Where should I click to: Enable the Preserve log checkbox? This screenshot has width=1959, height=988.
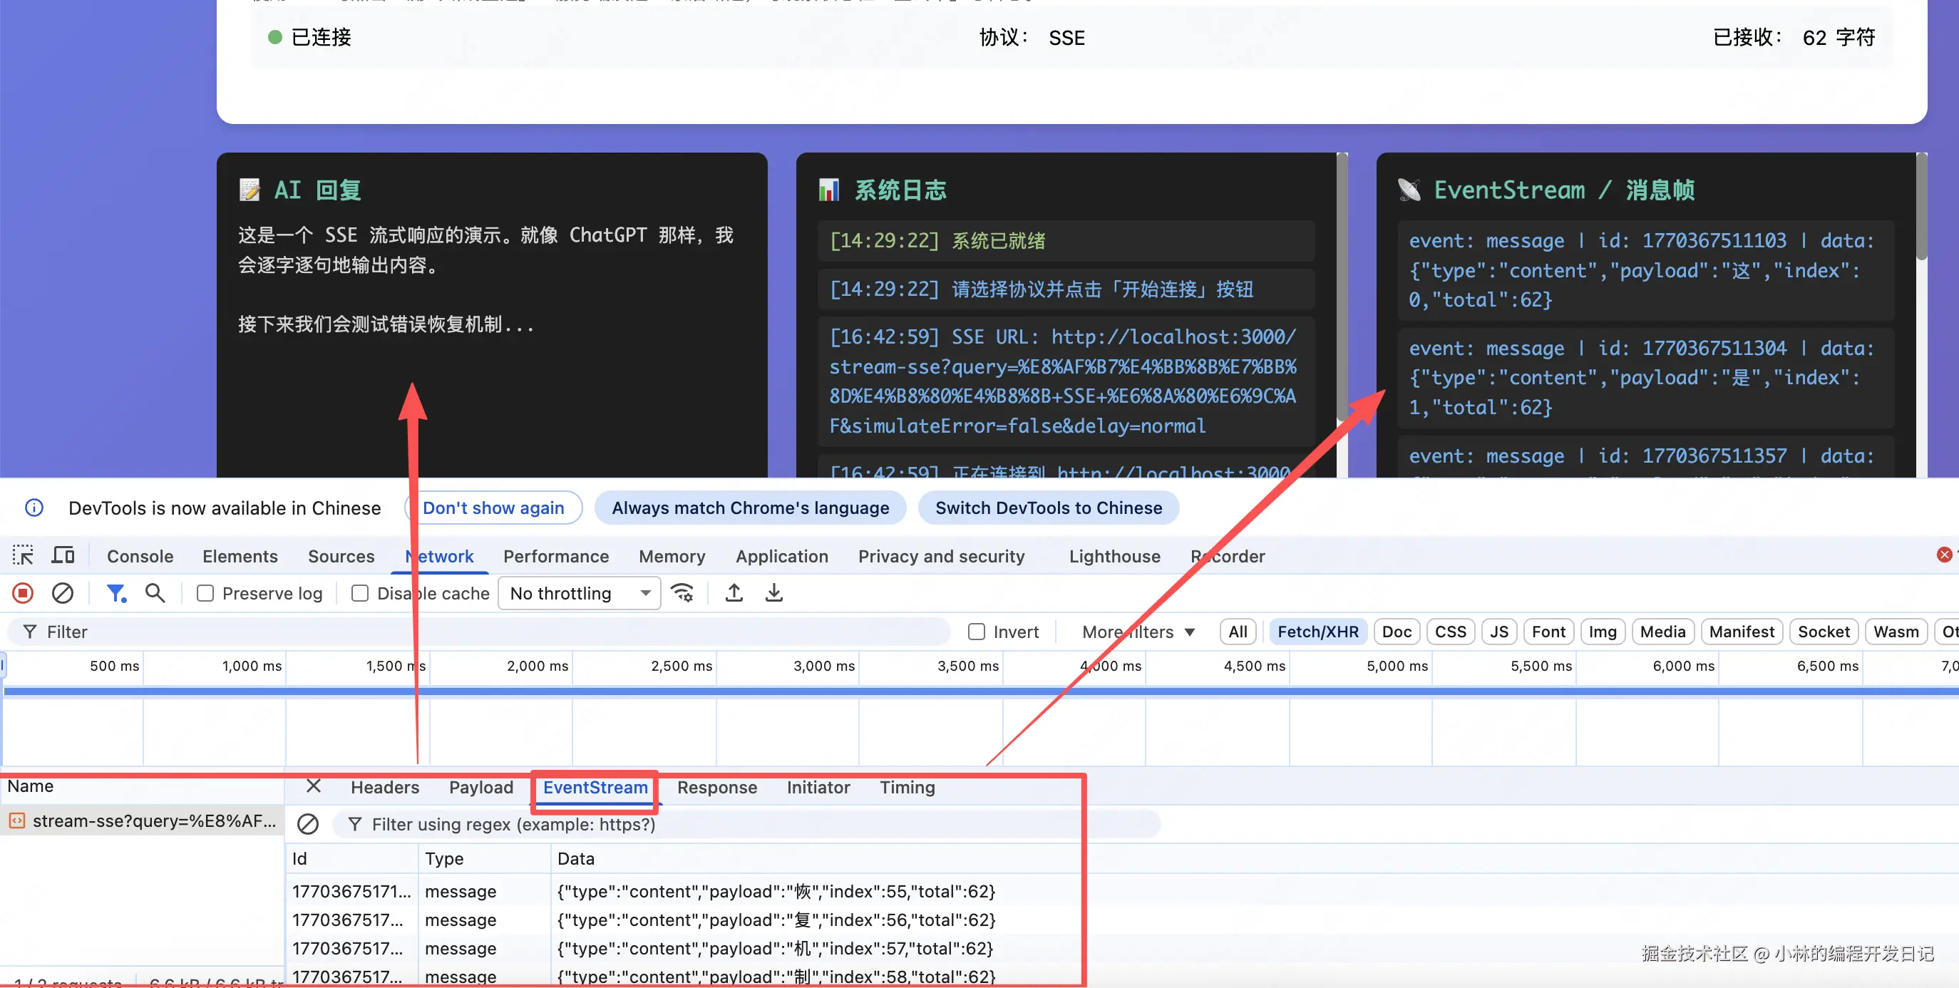[x=205, y=593]
